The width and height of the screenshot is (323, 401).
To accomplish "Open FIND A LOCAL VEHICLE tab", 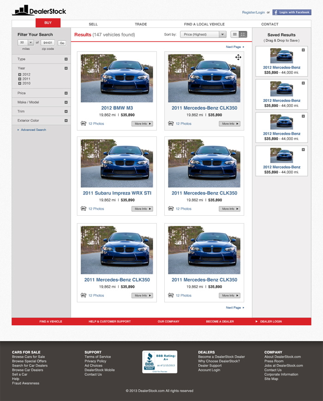I will pyautogui.click(x=204, y=24).
